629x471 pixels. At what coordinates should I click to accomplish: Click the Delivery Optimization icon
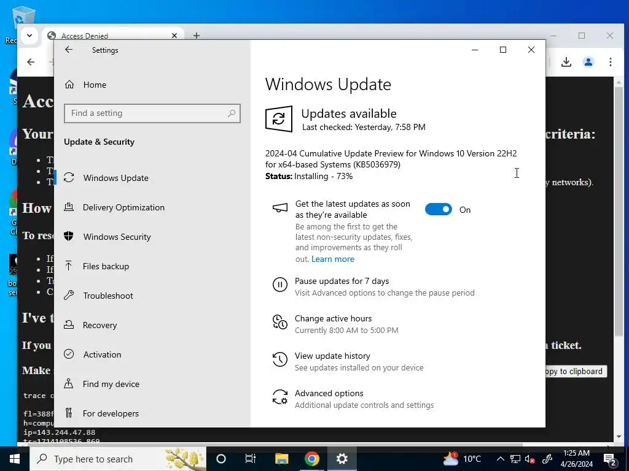click(69, 207)
